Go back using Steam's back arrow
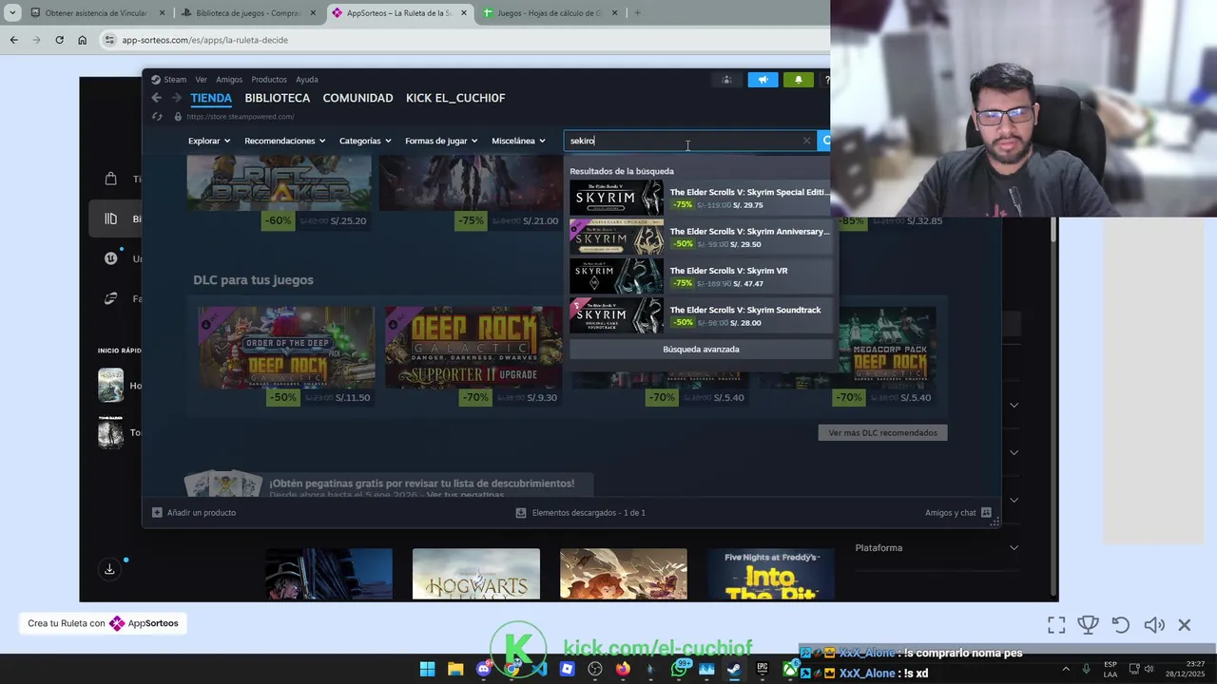The image size is (1217, 684). tap(157, 98)
